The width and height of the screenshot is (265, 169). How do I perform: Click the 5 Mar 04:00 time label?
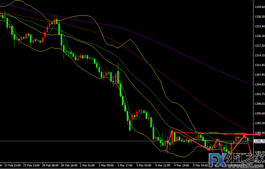pyautogui.click(x=201, y=165)
